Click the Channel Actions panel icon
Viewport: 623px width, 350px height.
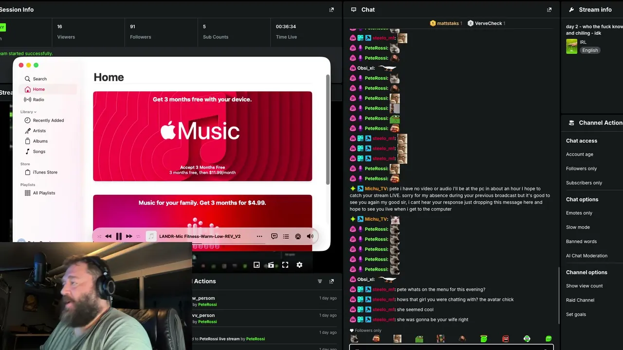571,123
